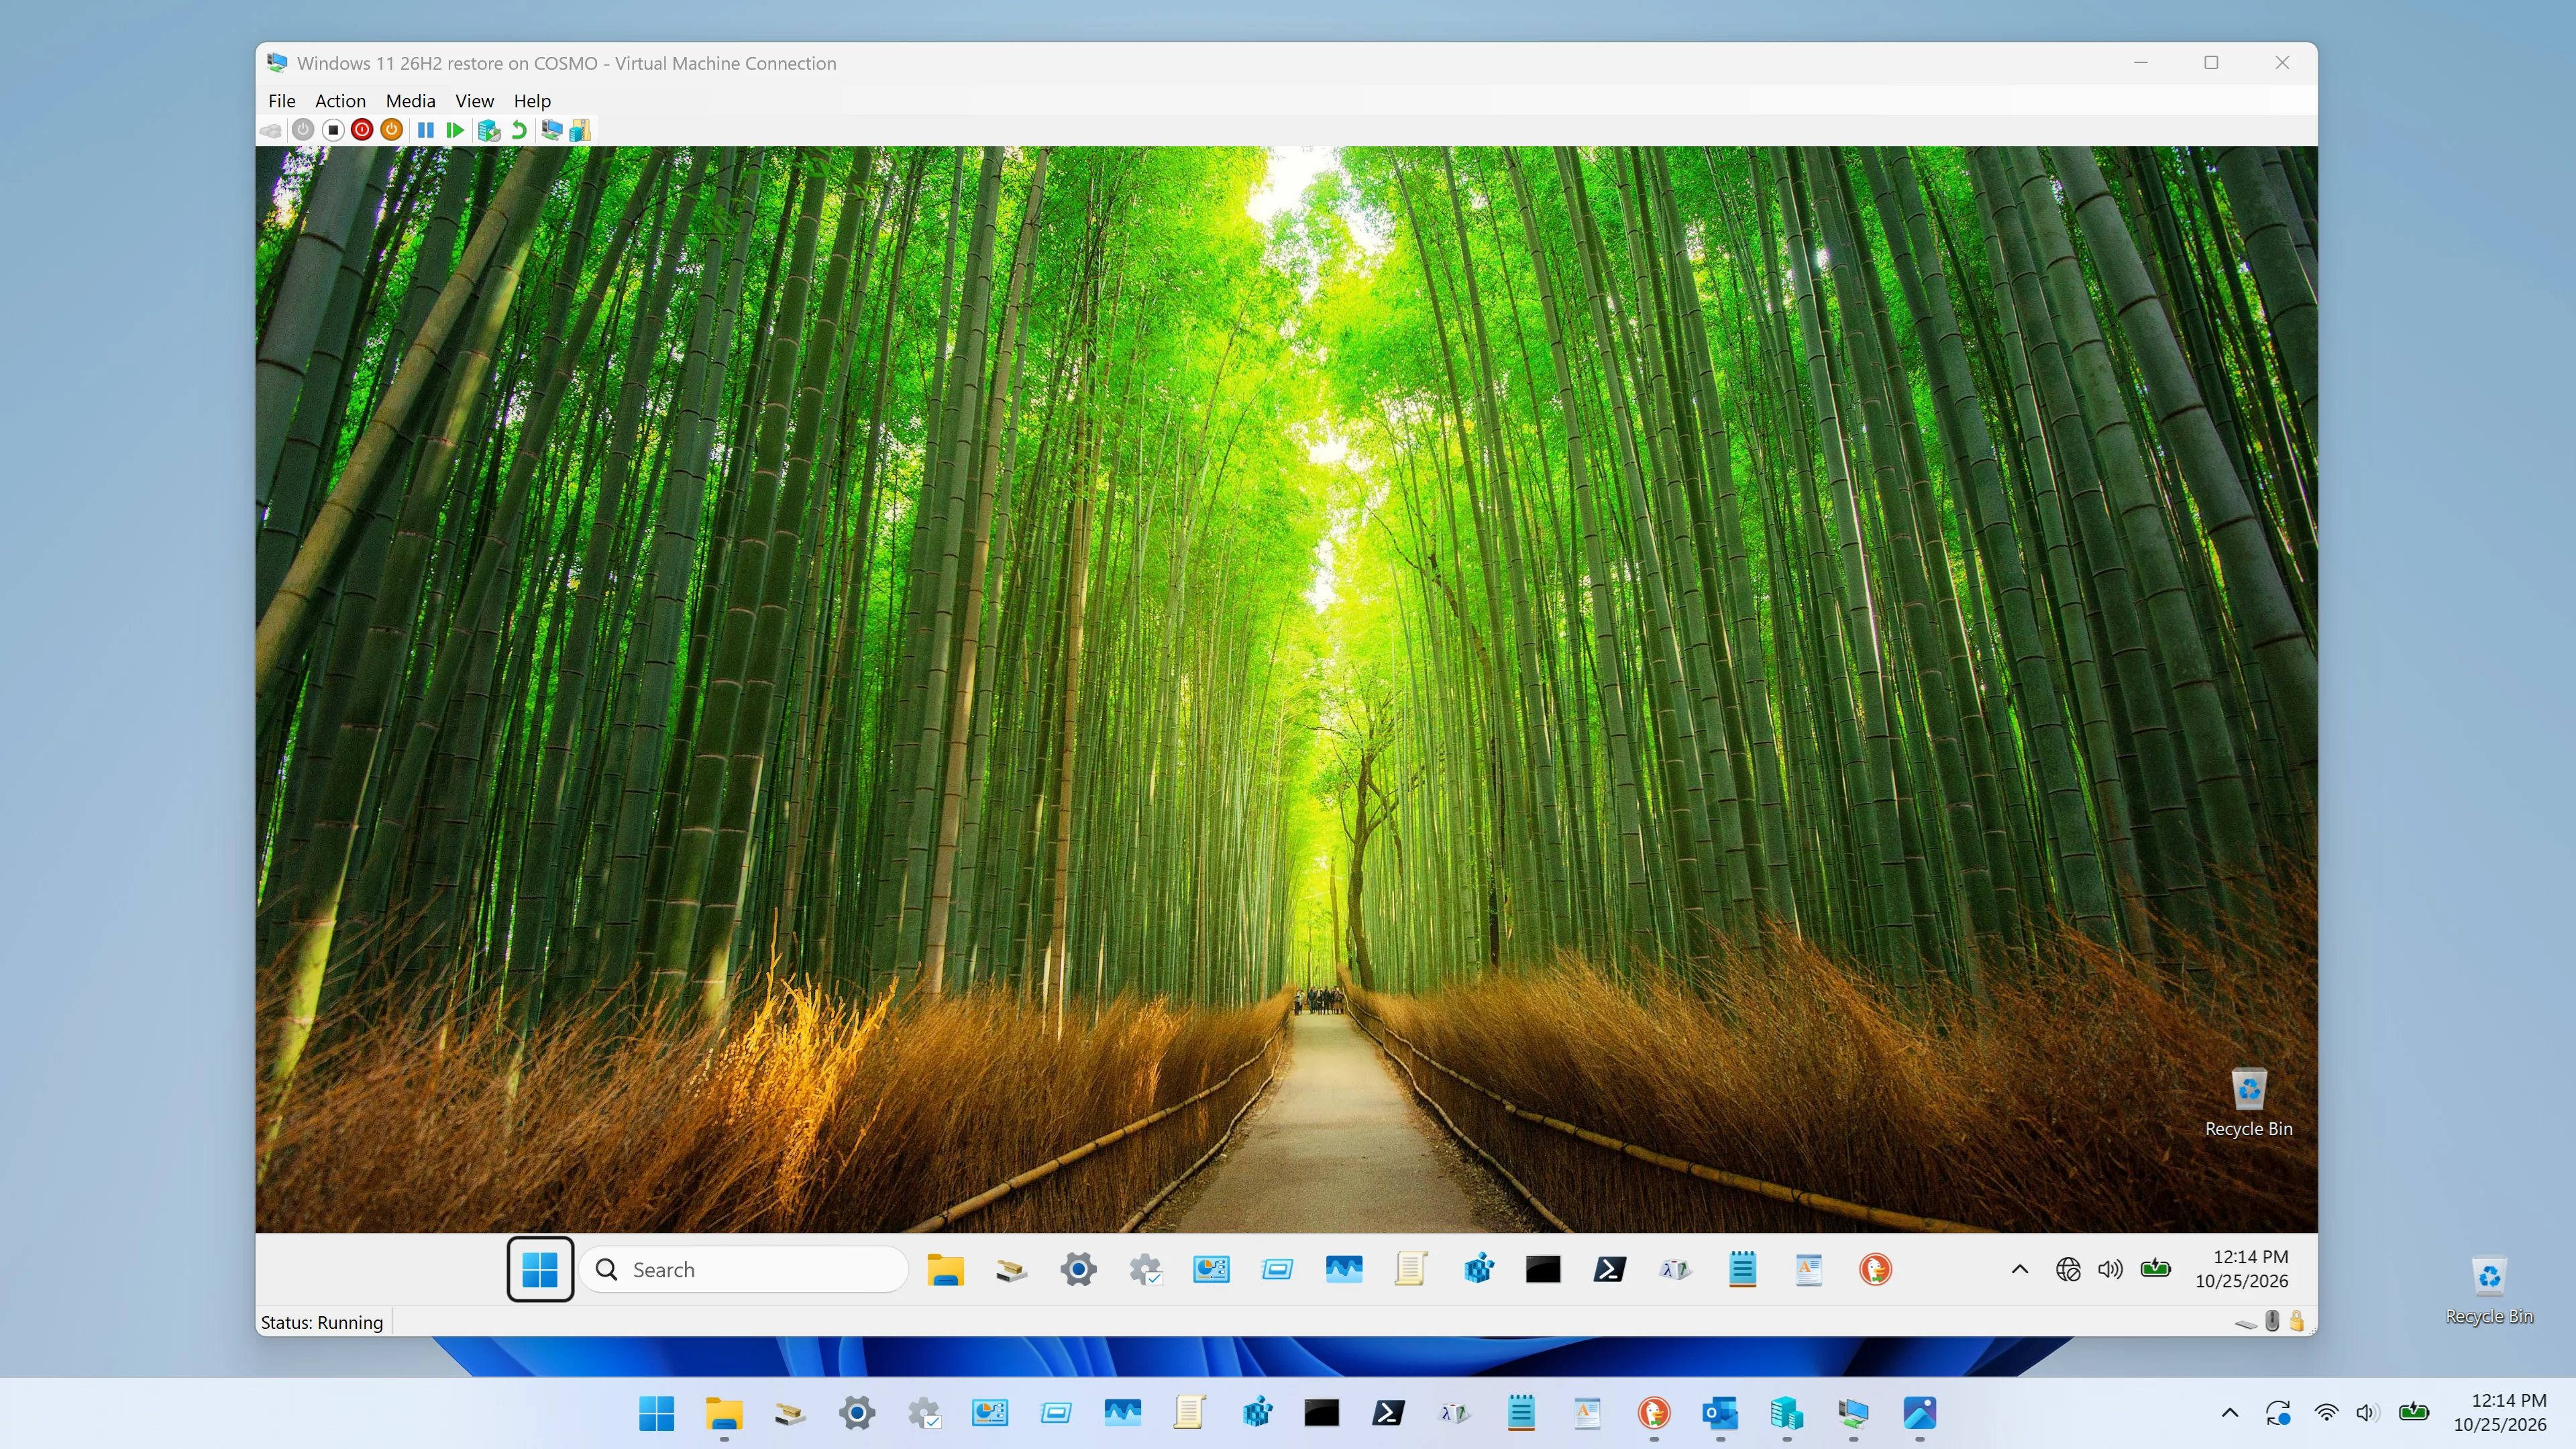The image size is (2576, 1449).
Task: Click the red Shut Down VM icon
Action: (362, 130)
